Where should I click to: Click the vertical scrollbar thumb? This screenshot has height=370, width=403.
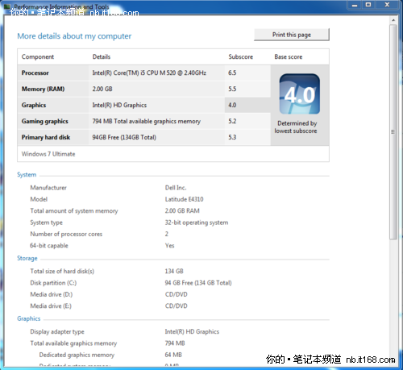pos(393,131)
